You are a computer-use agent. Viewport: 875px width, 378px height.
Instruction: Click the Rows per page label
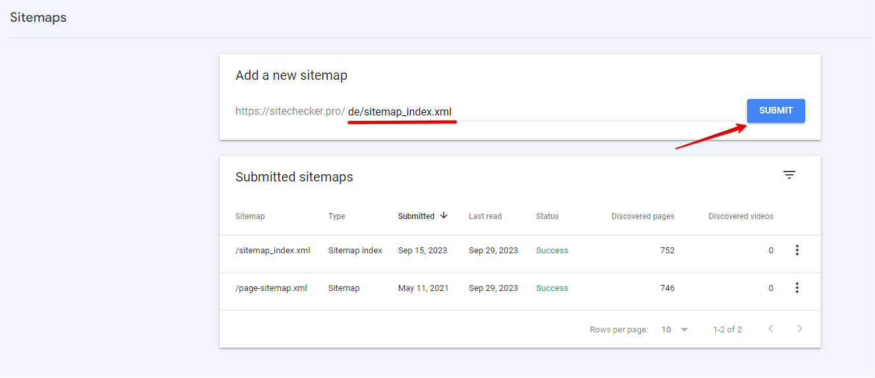point(619,329)
